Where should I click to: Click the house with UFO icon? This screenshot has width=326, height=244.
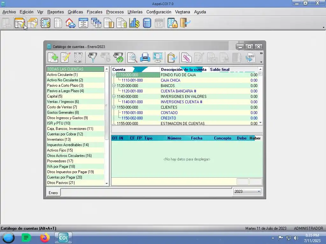(70, 23)
